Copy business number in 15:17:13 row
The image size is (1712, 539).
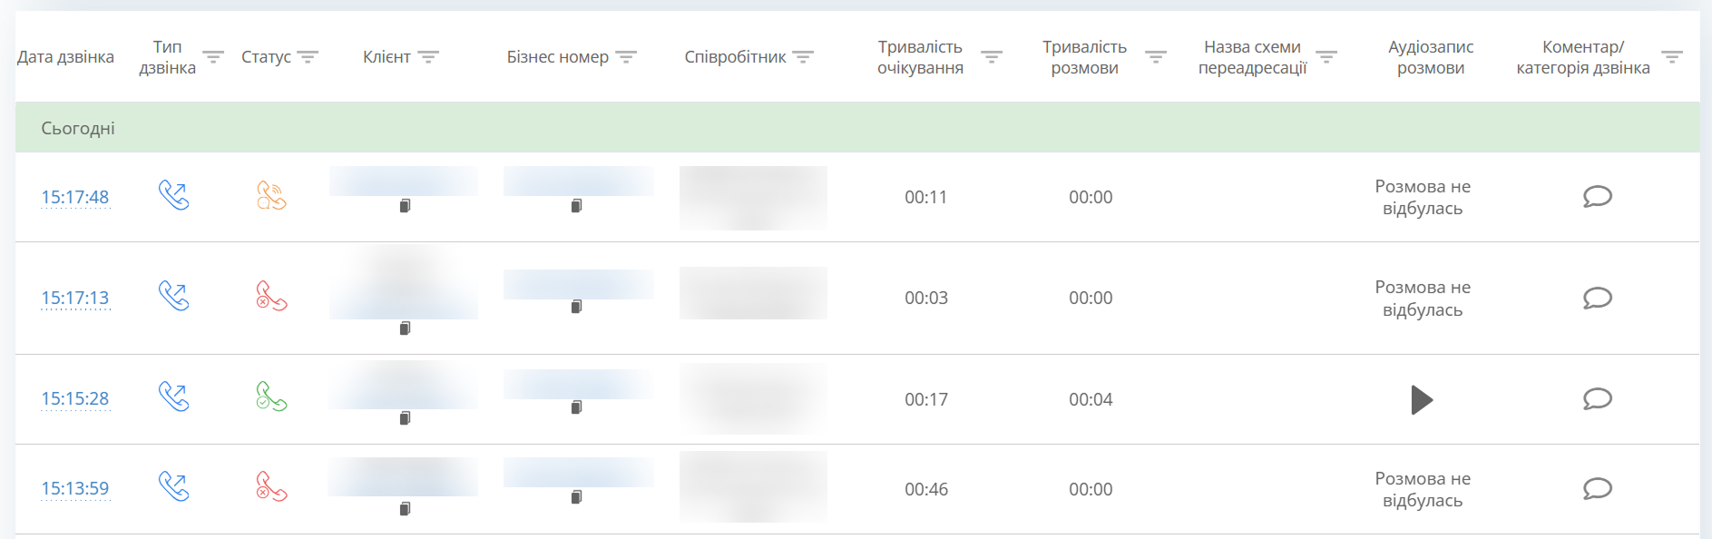[x=576, y=307]
